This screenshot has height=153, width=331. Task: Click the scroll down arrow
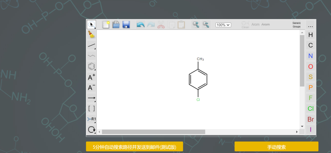(x=302, y=126)
